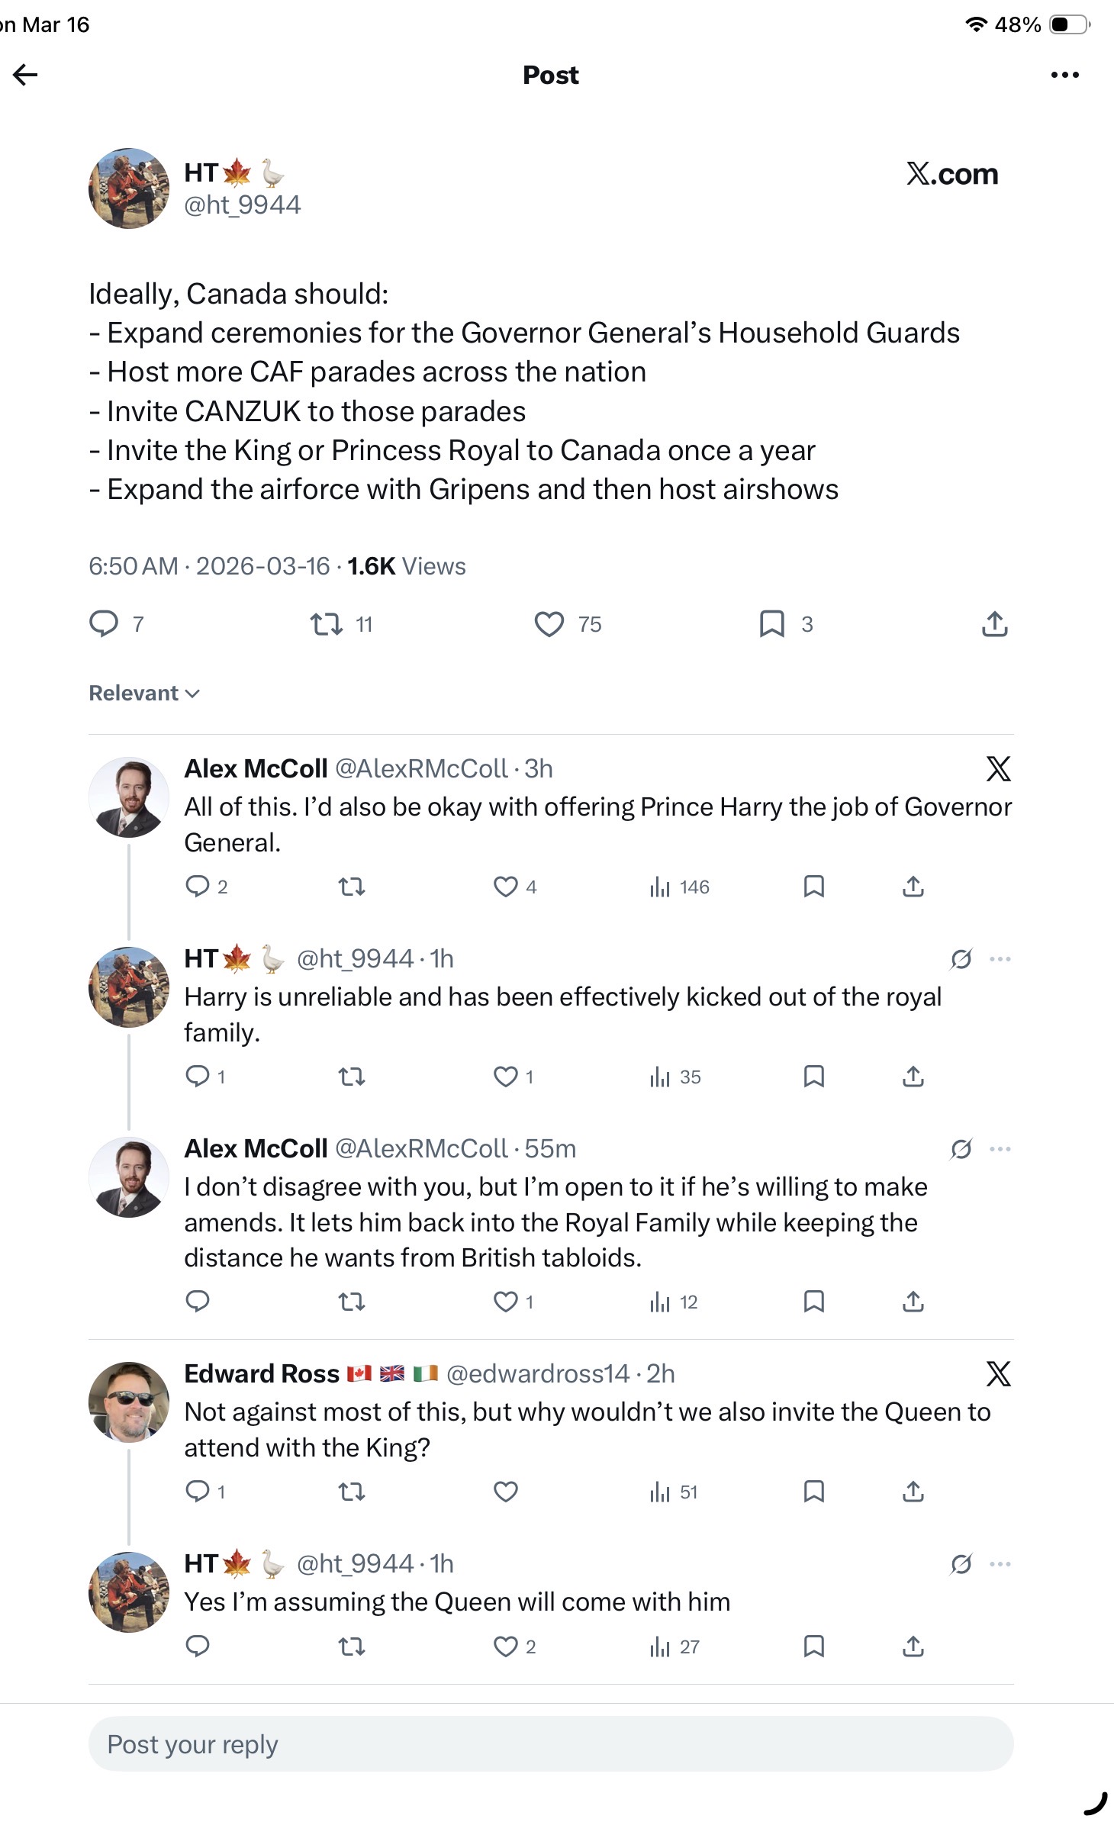Screen dimensions: 1114x1822
Task: Expand the Relevant sort dropdown
Action: click(x=144, y=693)
